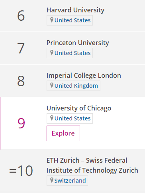
Task: Click the location pin icon beside Harvard's country
Action: click(x=52, y=20)
